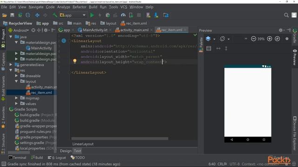Viewport: 298px width, 167px height.
Task: Open the Terminal tool window button
Action: pyautogui.click(x=17, y=158)
